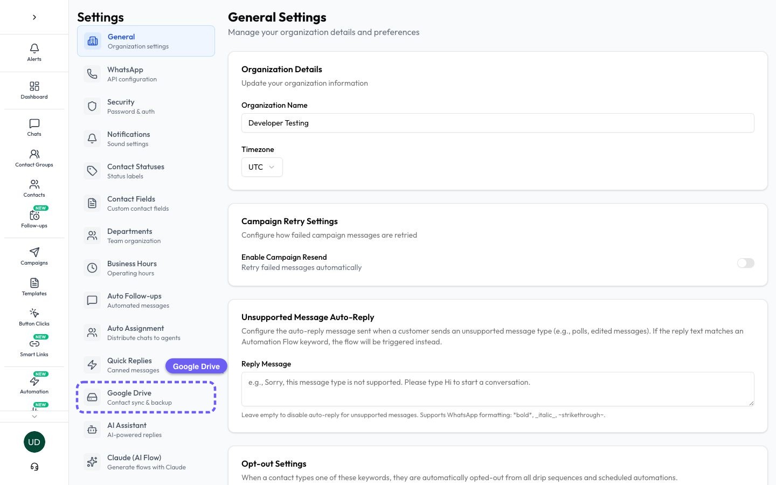Select General organization settings tab

click(x=146, y=41)
